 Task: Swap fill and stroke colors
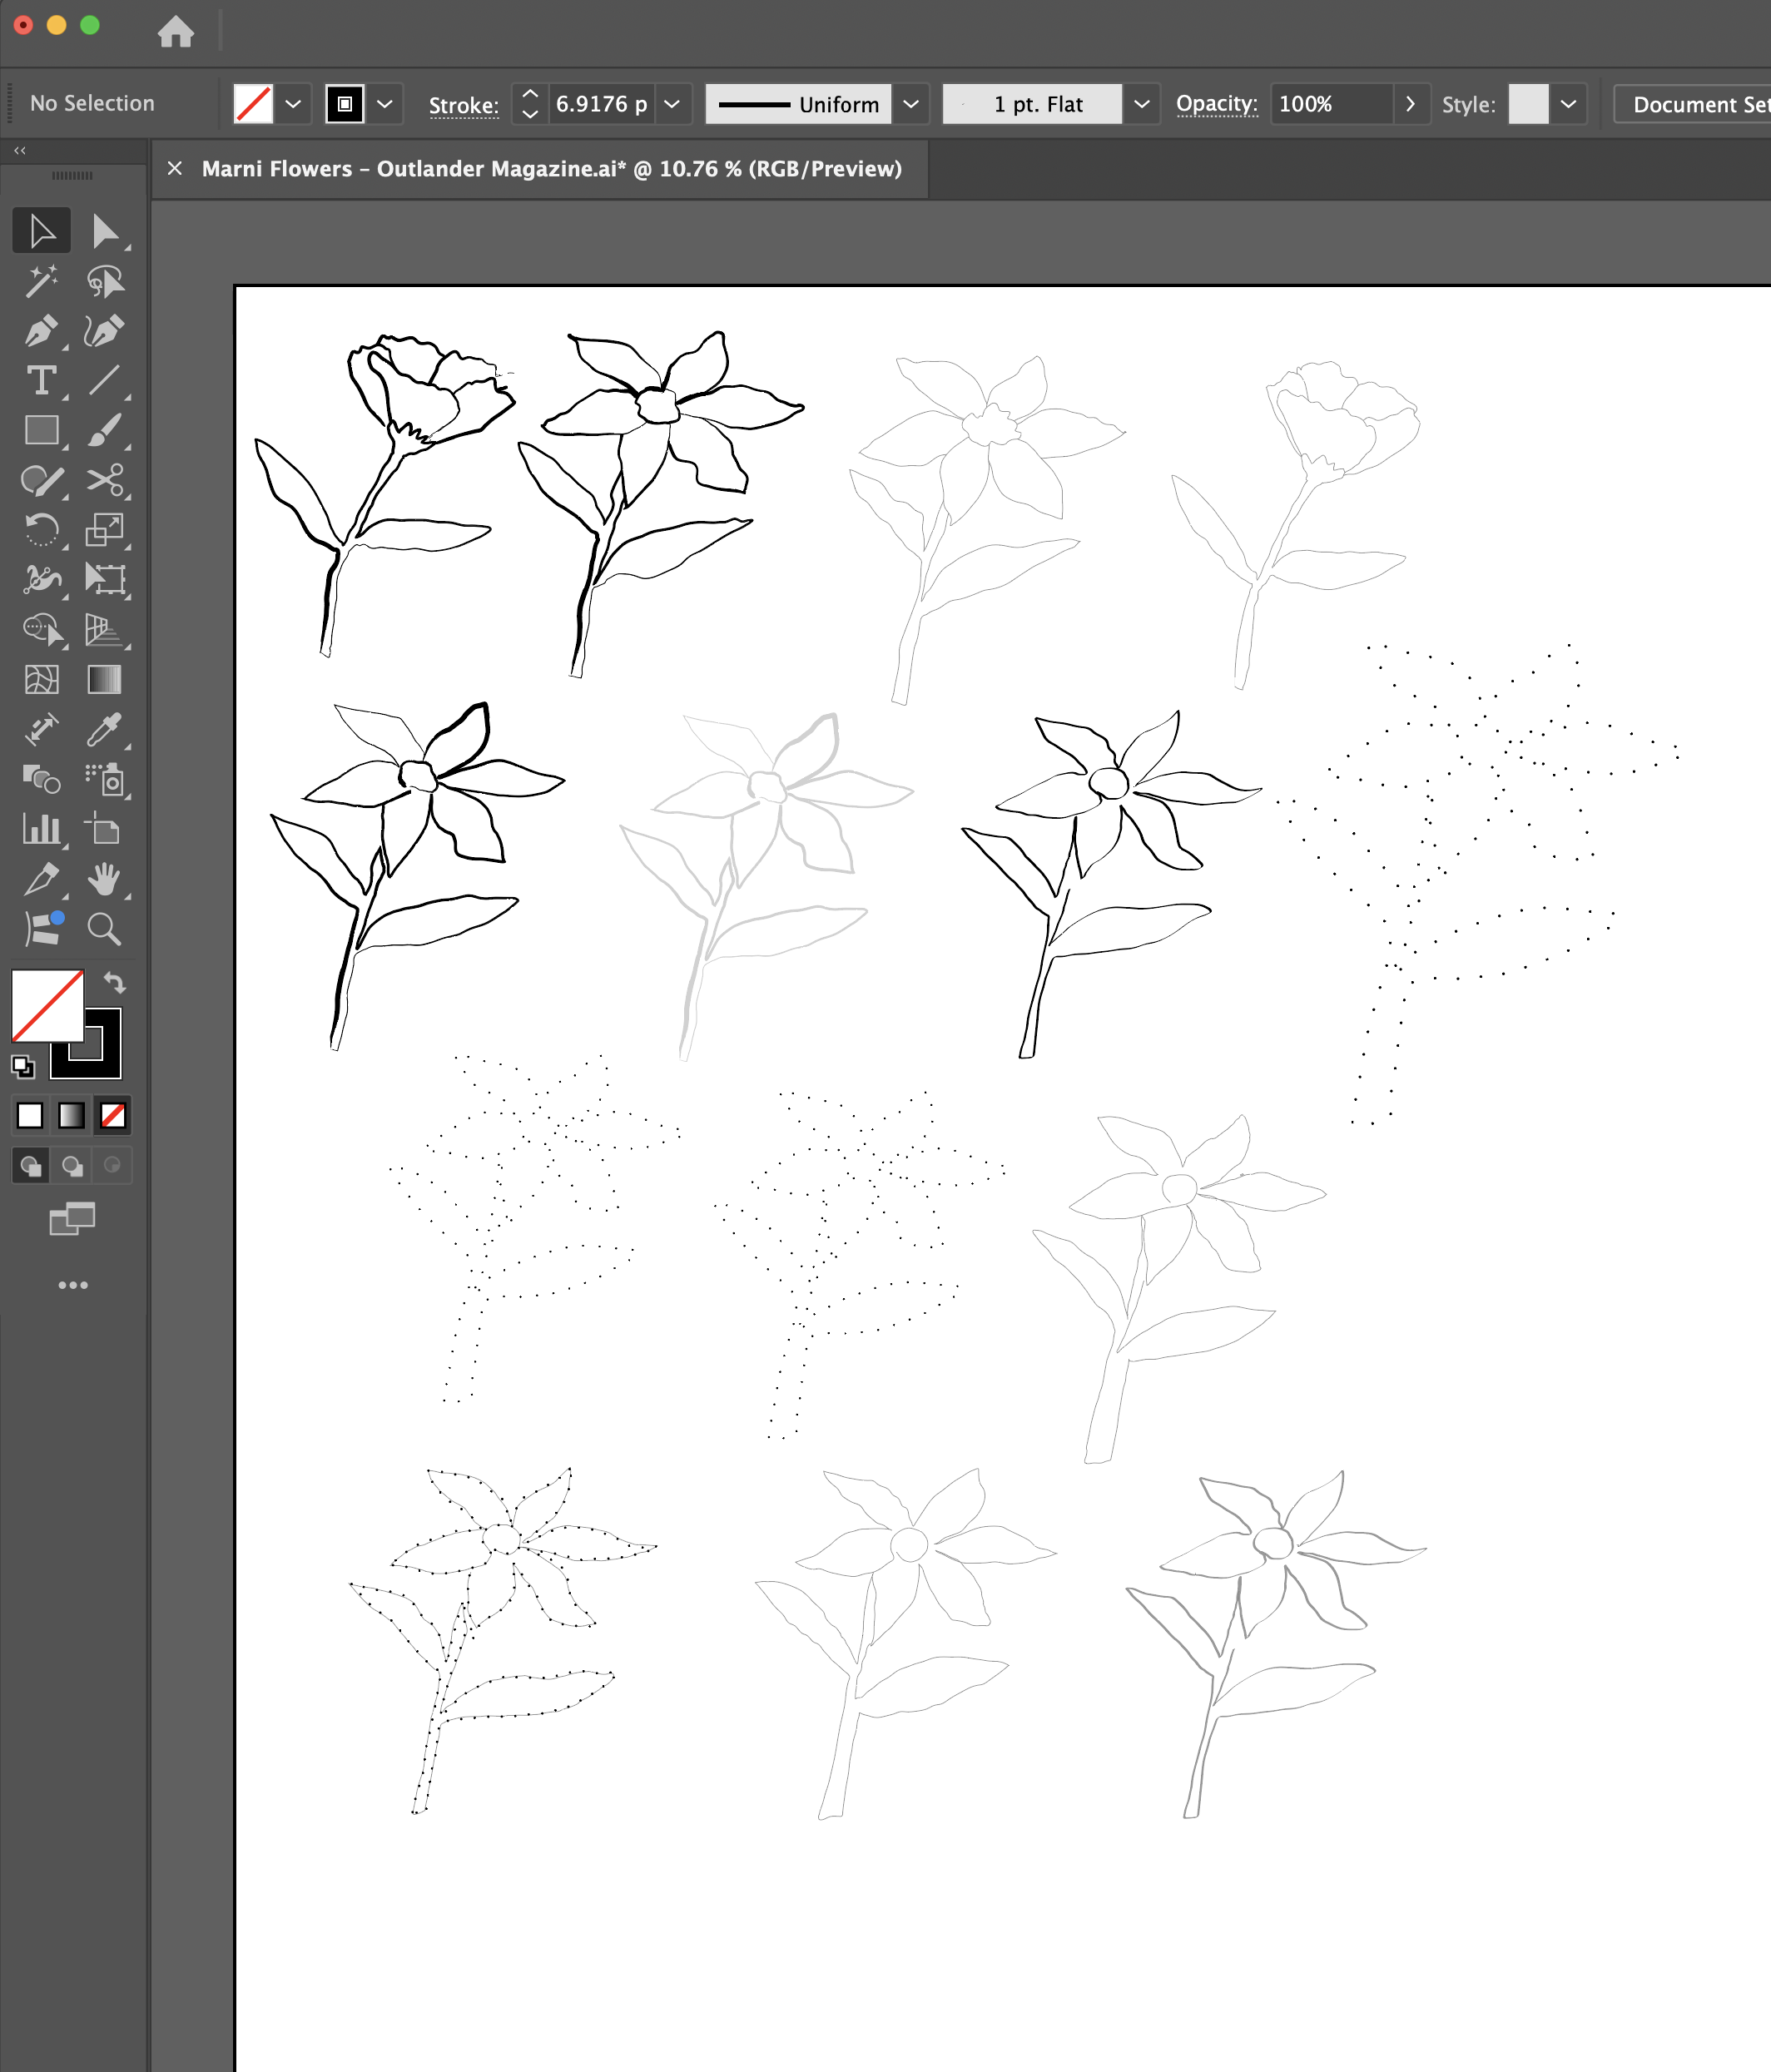pyautogui.click(x=116, y=982)
